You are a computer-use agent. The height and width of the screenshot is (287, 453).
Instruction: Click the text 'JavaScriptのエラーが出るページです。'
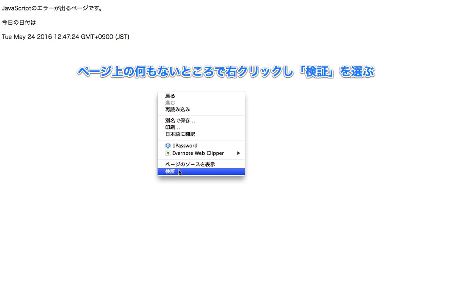[x=52, y=8]
